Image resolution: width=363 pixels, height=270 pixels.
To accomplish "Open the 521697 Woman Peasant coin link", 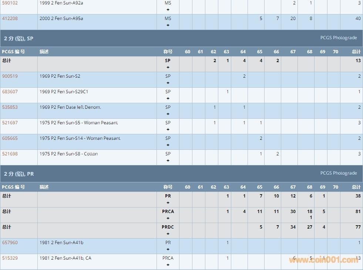I will [10, 123].
